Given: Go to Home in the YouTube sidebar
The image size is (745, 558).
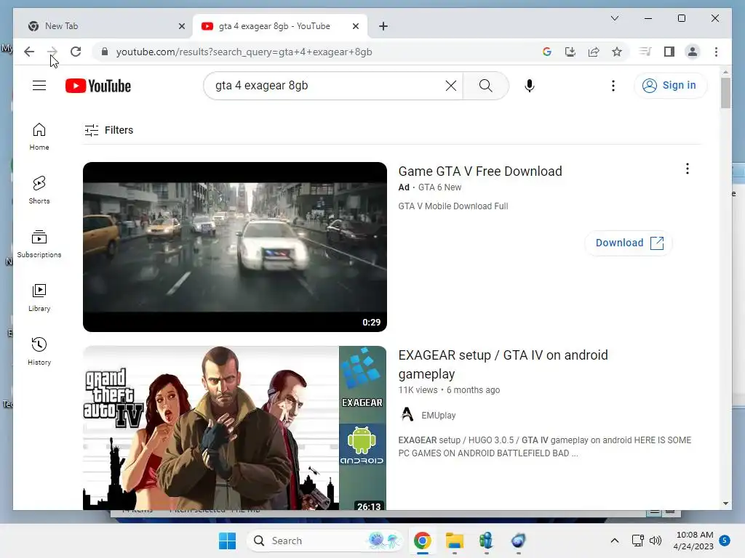Looking at the screenshot, I should pyautogui.click(x=39, y=137).
